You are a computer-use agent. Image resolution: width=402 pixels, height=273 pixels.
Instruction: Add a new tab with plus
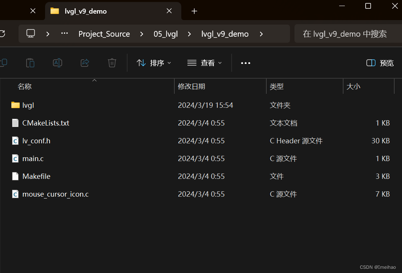tap(194, 11)
